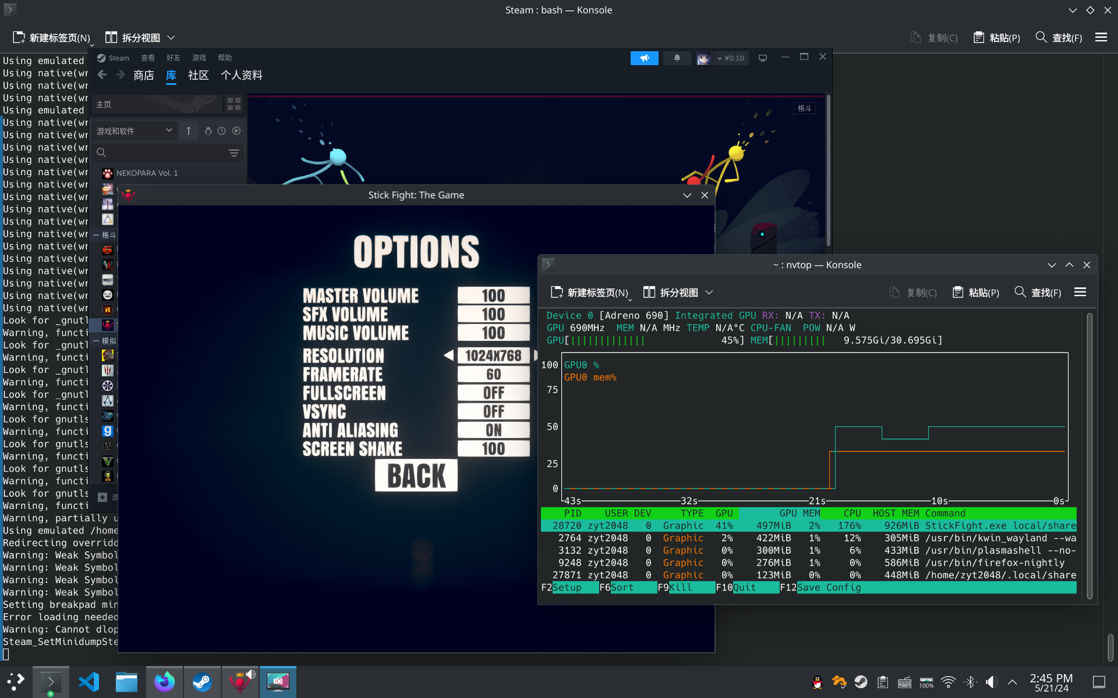Switch Steam library to grid view icon
Viewport: 1118px width, 698px height.
(x=234, y=104)
